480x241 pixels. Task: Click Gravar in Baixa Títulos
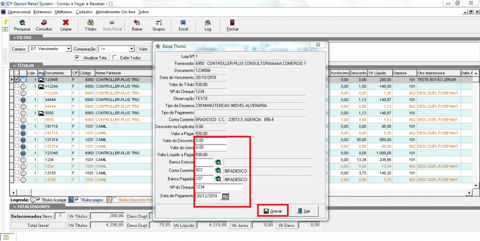(273, 211)
